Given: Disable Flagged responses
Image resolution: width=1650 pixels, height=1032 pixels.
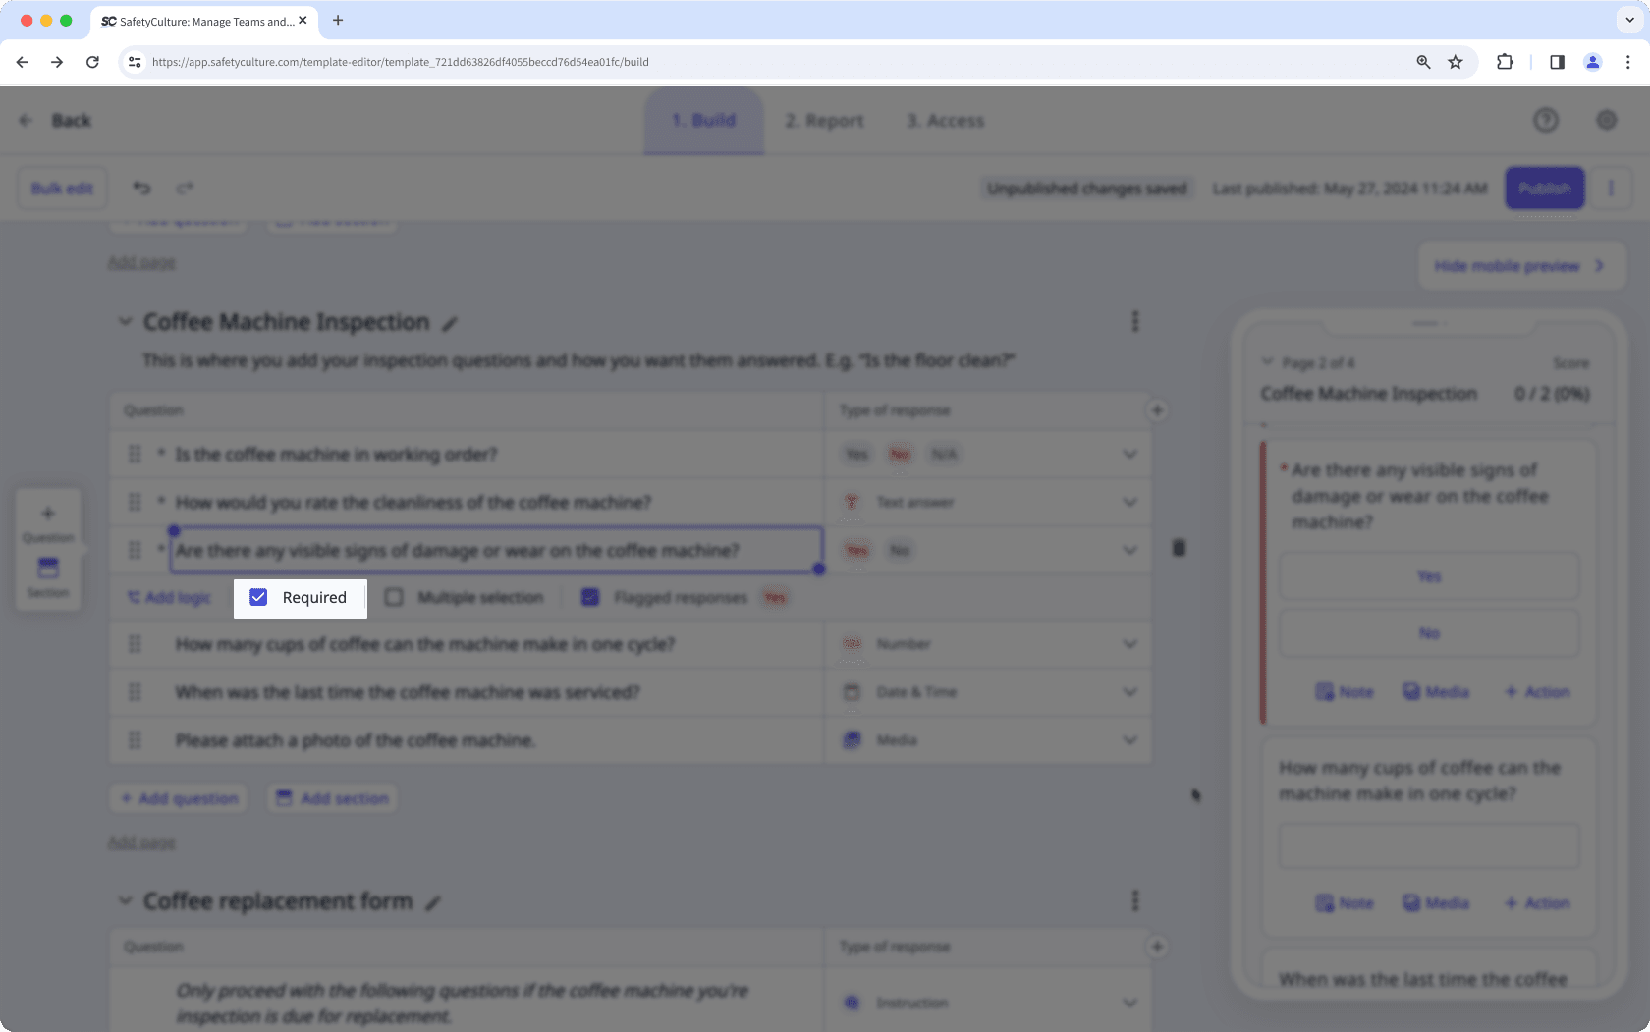Looking at the screenshot, I should 590,596.
